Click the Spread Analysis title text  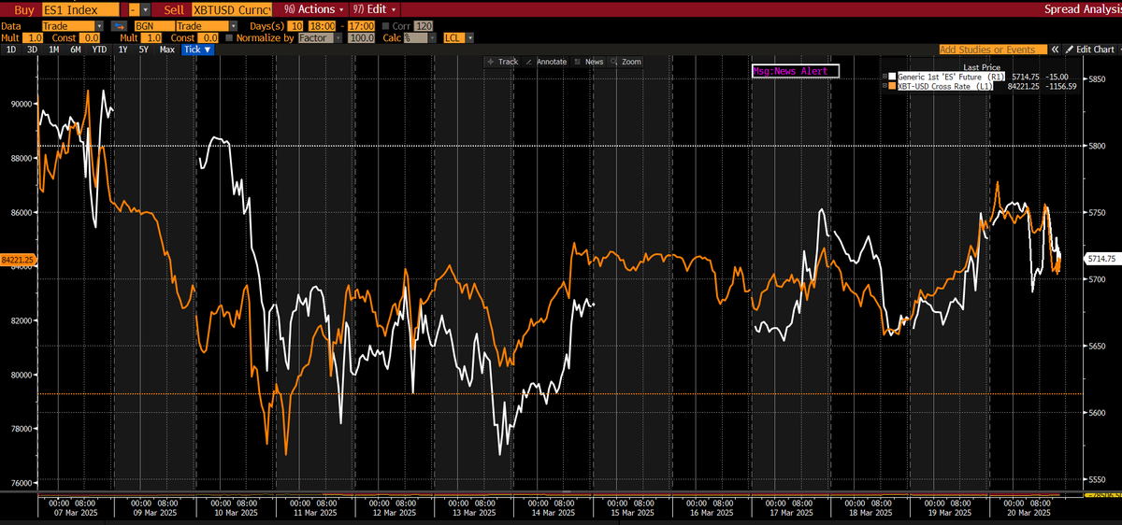click(x=1081, y=9)
